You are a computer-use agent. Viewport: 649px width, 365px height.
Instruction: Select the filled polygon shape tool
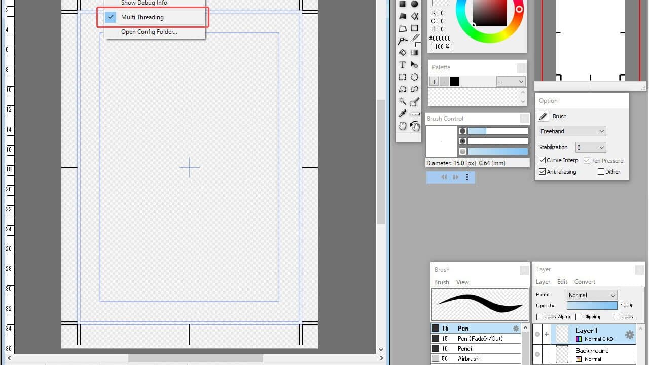402,16
